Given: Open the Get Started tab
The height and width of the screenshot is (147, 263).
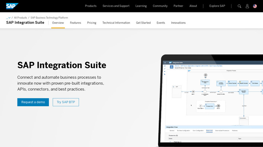Looking at the screenshot, I should coord(143,23).
